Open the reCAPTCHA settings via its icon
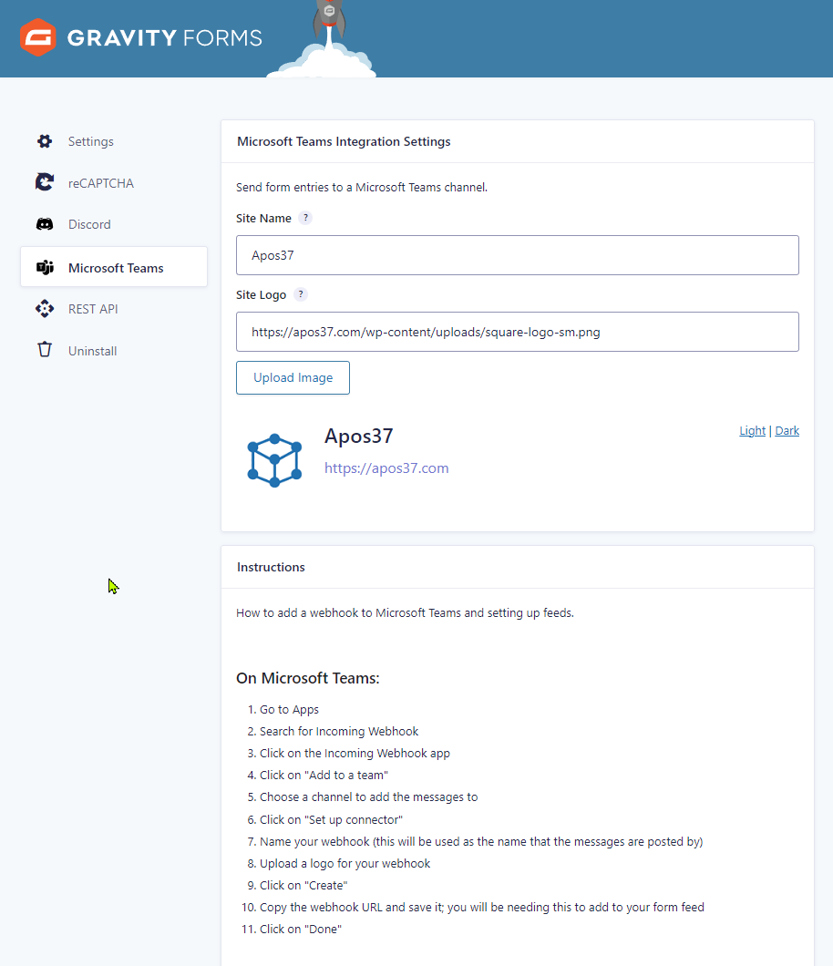Screen dimensions: 833x966 coord(44,182)
